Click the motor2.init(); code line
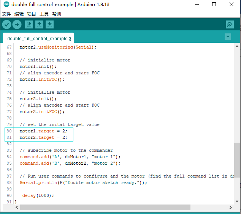 pyautogui.click(x=38, y=99)
